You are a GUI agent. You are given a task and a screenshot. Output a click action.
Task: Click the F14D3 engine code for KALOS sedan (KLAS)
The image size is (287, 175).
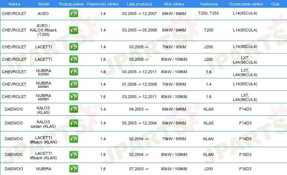coord(245,123)
